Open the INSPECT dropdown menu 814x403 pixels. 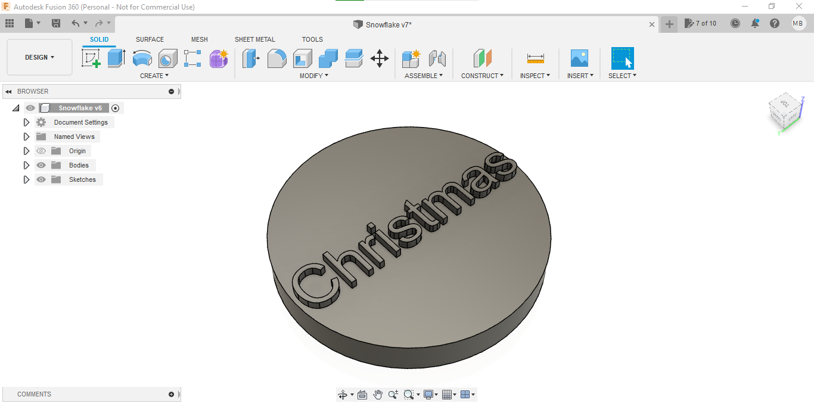click(535, 76)
